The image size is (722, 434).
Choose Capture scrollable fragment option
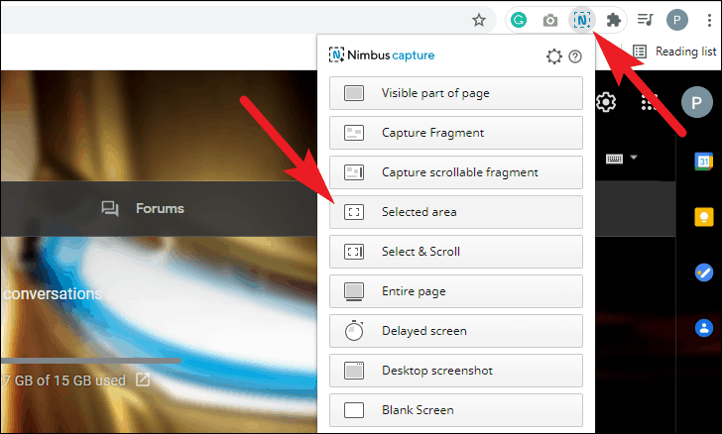tap(456, 172)
